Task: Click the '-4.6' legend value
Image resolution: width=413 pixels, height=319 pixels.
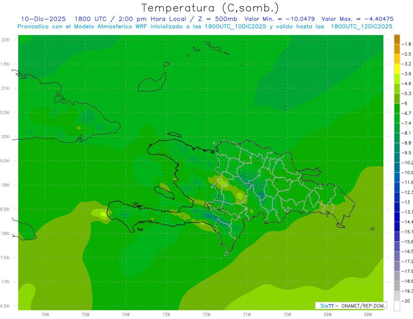Action: (406, 84)
